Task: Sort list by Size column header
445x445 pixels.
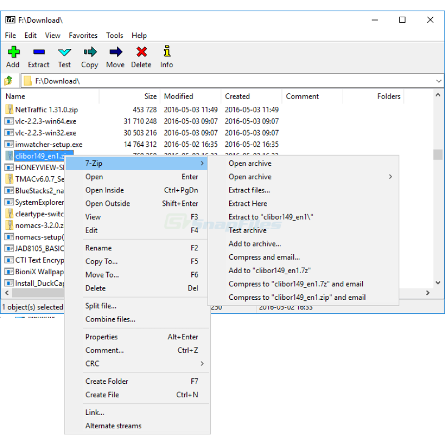Action: click(130, 96)
